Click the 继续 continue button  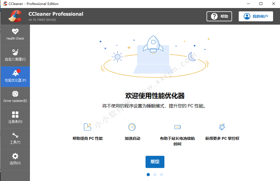coord(155,162)
